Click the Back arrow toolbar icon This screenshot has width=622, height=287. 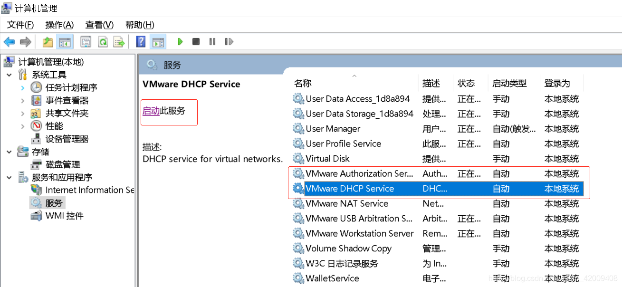click(9, 42)
